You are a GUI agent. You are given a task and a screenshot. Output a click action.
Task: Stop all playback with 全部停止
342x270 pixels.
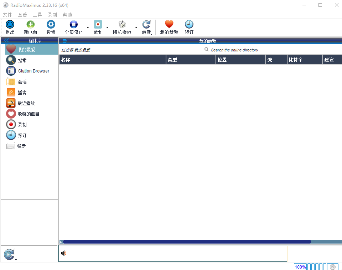[x=73, y=27]
